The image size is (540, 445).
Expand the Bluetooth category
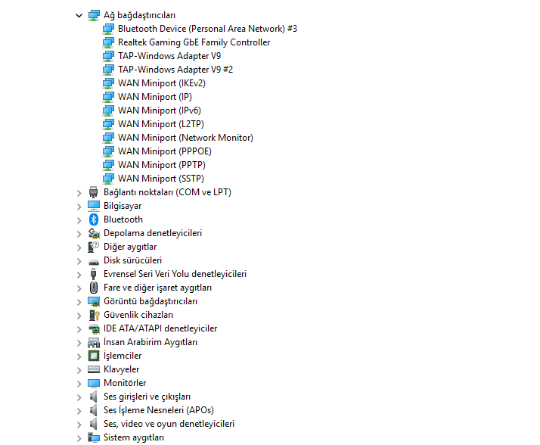[79, 220]
